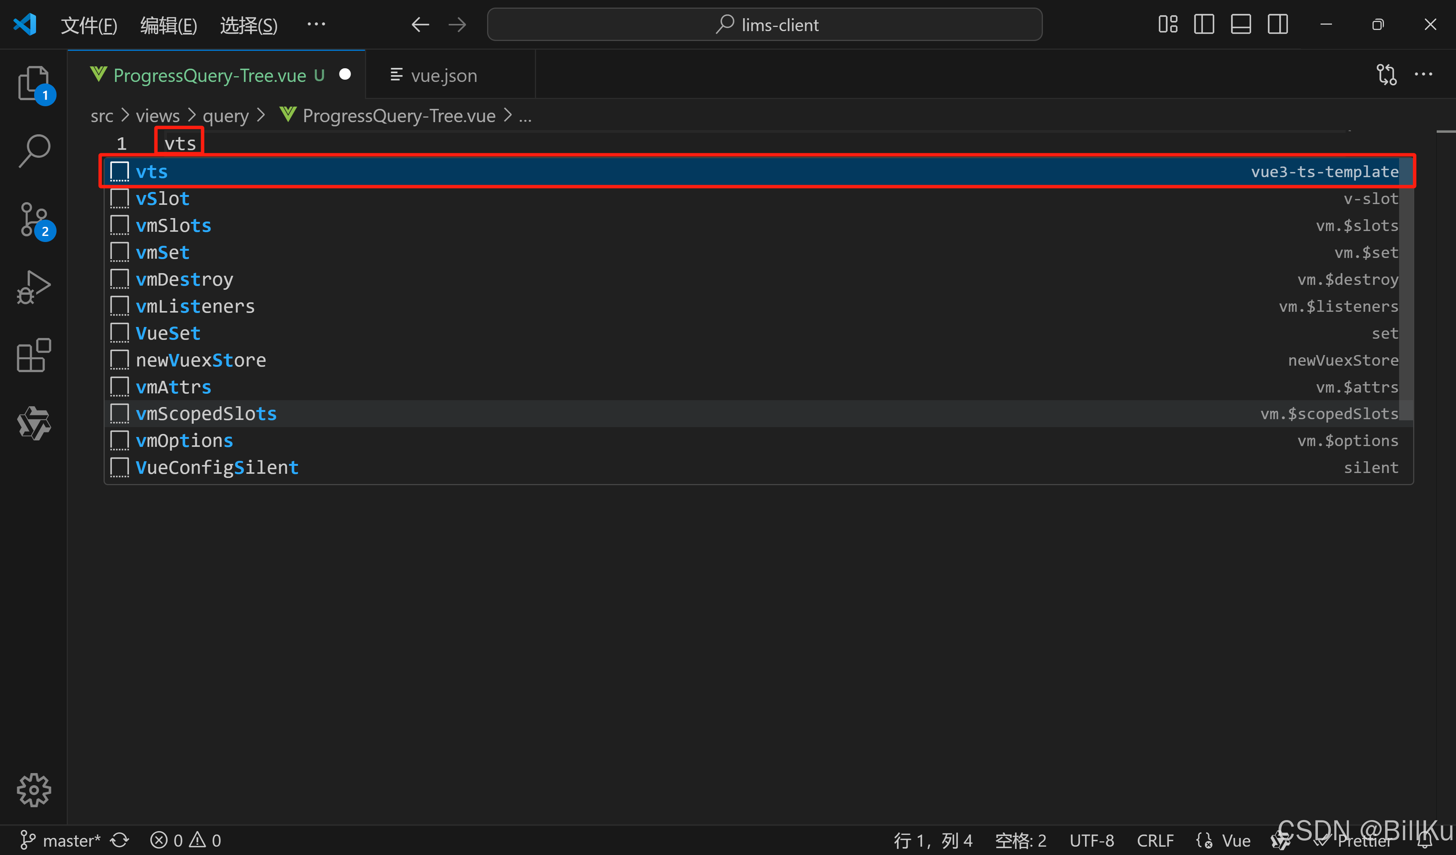
Task: Click Open Changes compare icon
Action: [1386, 74]
